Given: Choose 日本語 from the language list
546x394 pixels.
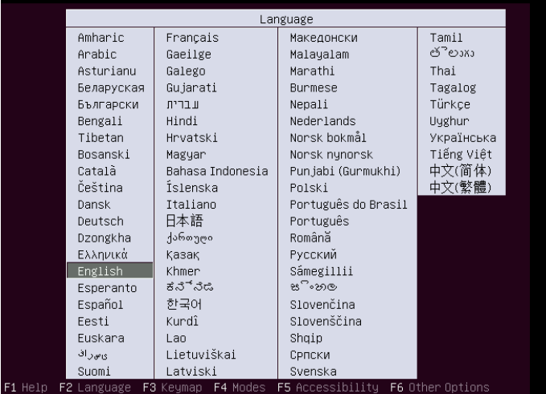Looking at the screenshot, I should [x=187, y=221].
